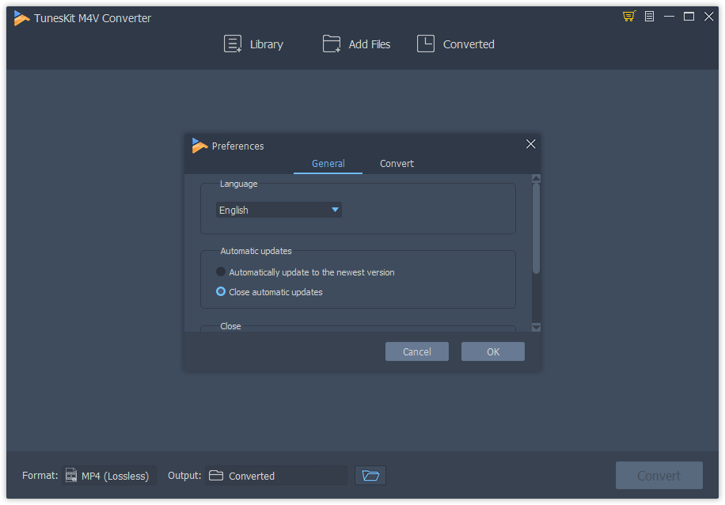Click the Close group label
725x505 pixels.
click(x=230, y=326)
